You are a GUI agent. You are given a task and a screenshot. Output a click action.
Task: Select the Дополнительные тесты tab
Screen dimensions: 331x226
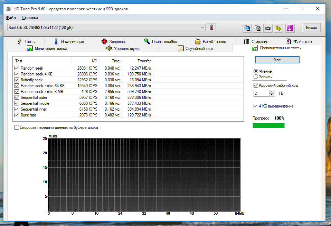(276, 48)
